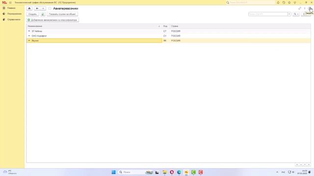The image size is (314, 176).
Task: Jump to the list start with the first navigation arrow
Action: (x=297, y=164)
